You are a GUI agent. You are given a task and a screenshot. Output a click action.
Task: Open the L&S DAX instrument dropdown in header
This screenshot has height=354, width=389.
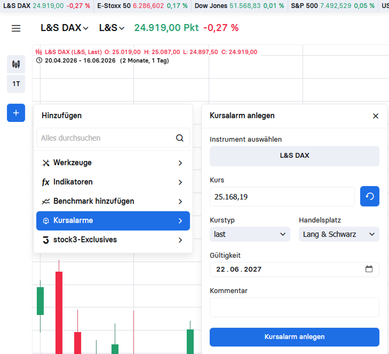click(64, 28)
